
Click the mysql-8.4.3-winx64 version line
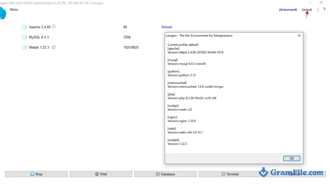187,64
